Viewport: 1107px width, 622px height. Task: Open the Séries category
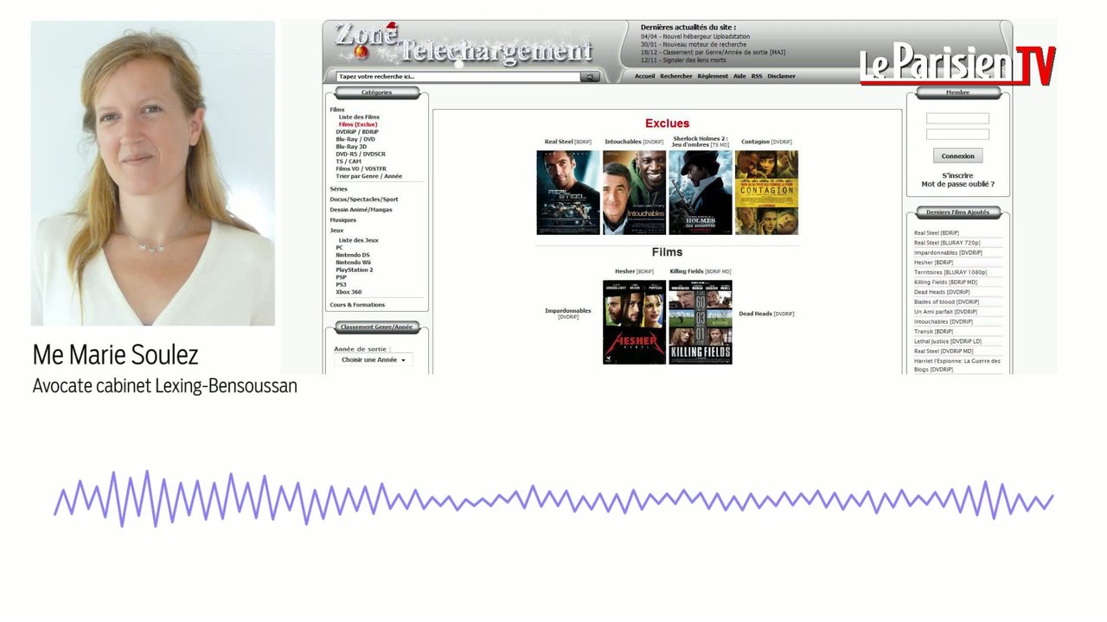[338, 189]
